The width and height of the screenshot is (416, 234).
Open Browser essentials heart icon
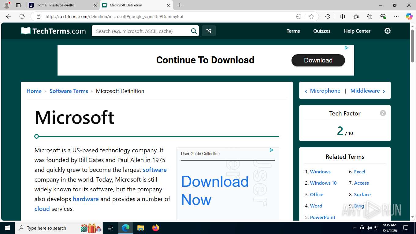point(383,16)
